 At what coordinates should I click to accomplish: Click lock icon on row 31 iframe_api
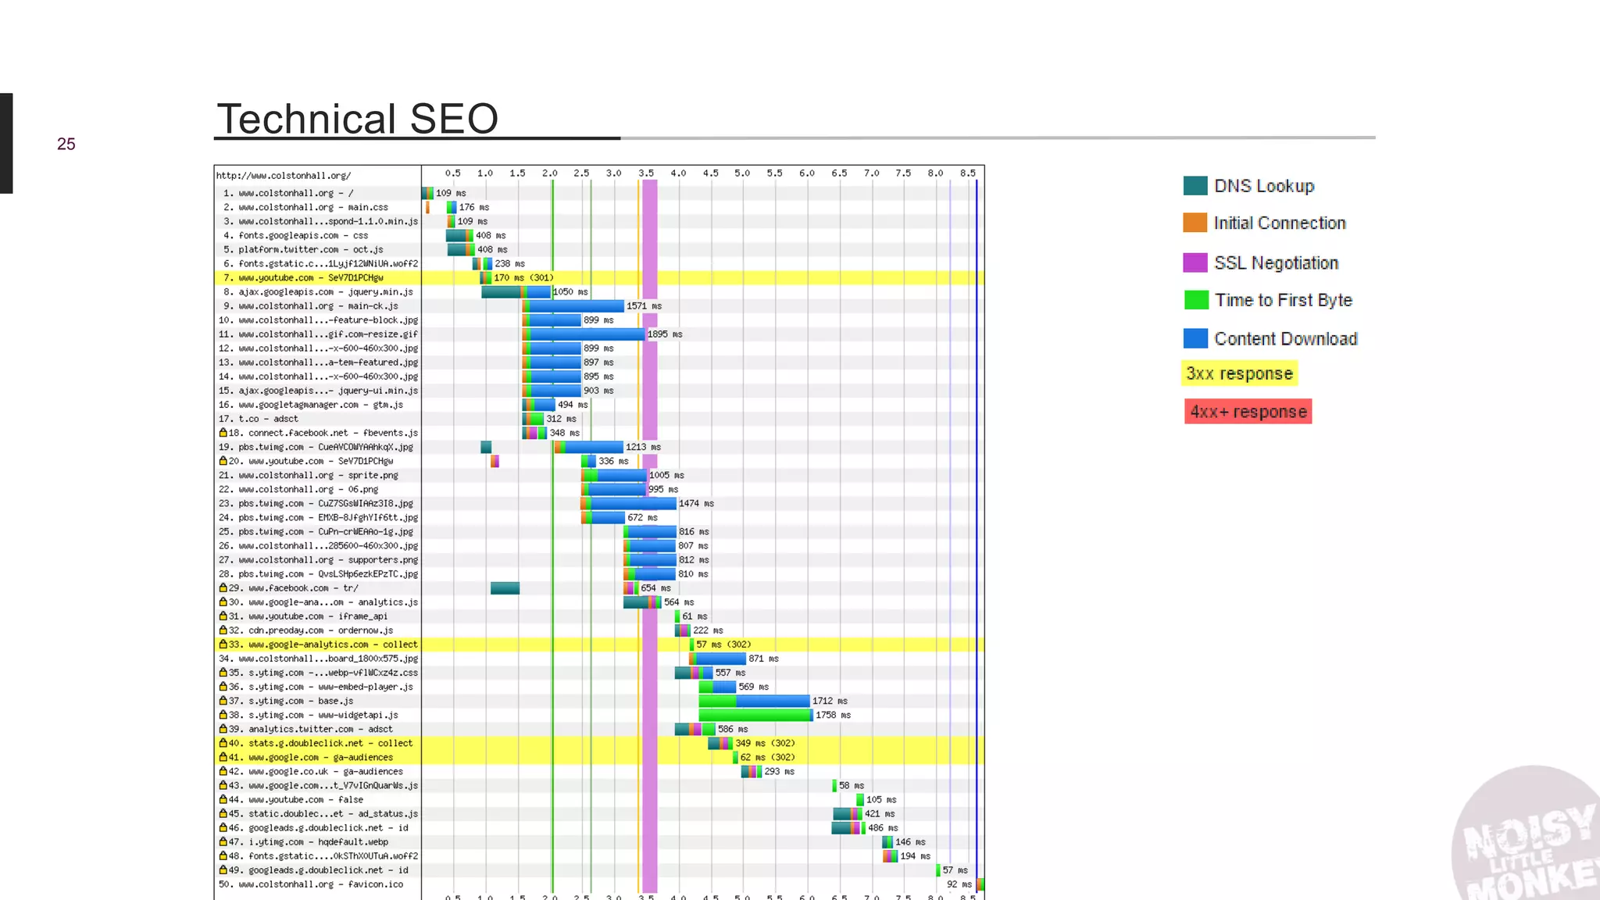pyautogui.click(x=223, y=616)
